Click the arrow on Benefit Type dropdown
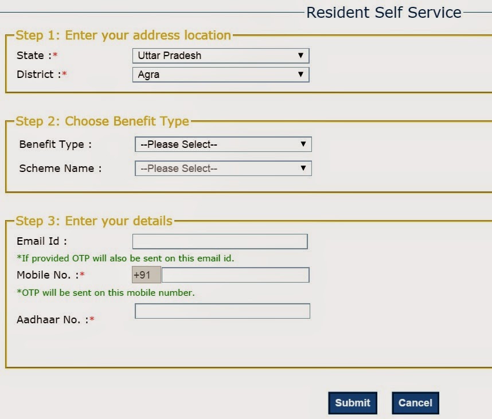 click(303, 144)
